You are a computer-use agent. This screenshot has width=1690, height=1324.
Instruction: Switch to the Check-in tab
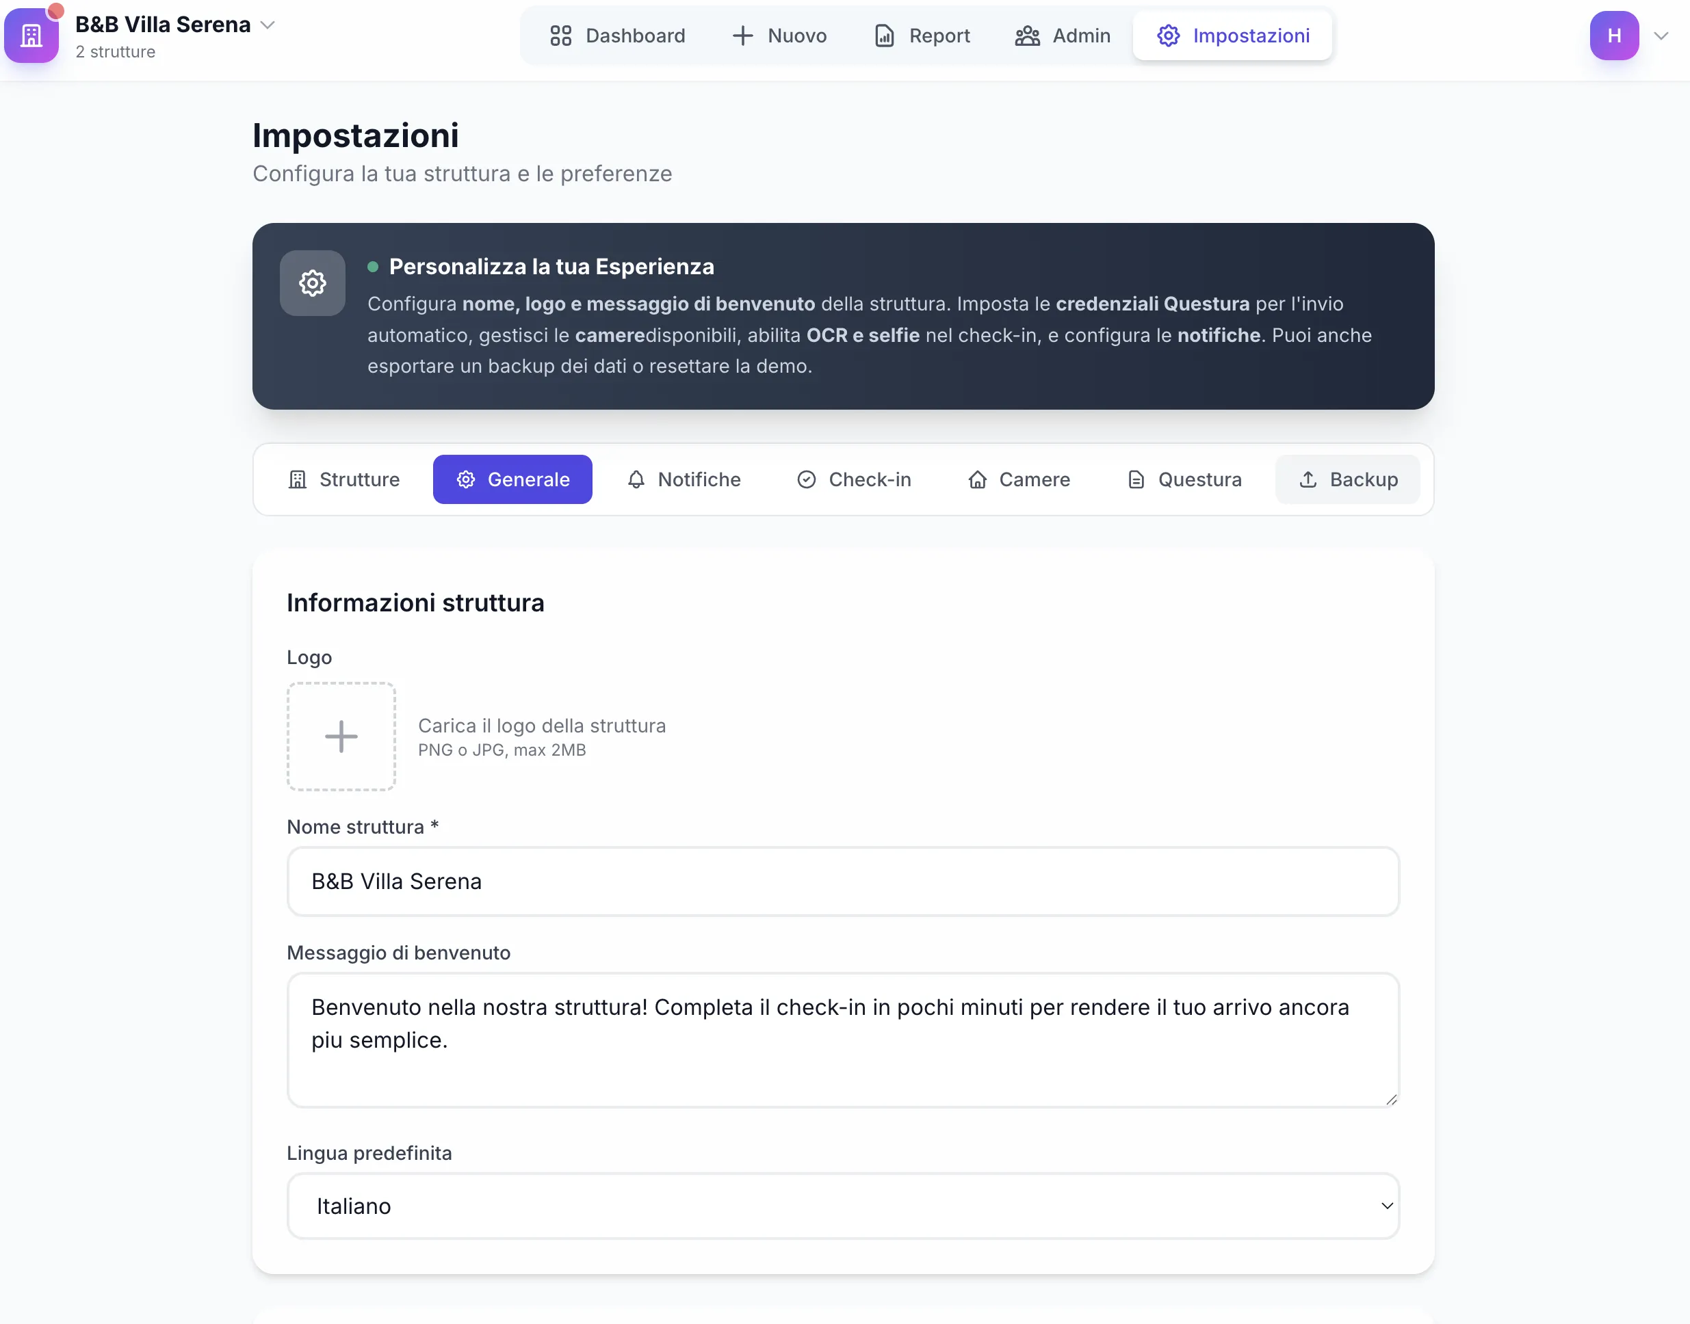pyautogui.click(x=853, y=479)
